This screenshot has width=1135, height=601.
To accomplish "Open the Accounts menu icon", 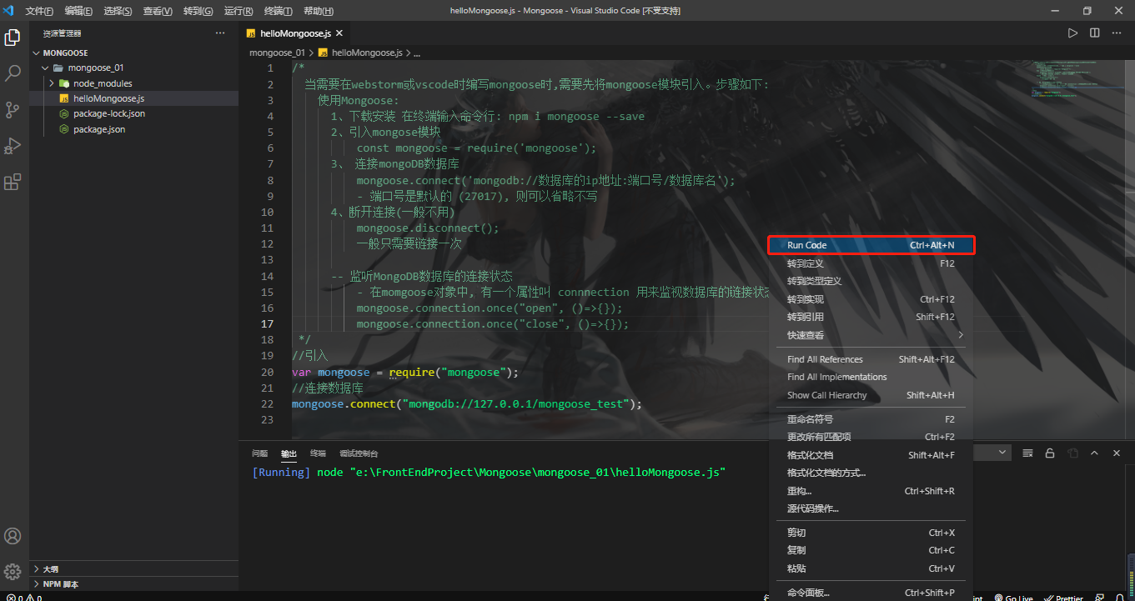I will (13, 536).
